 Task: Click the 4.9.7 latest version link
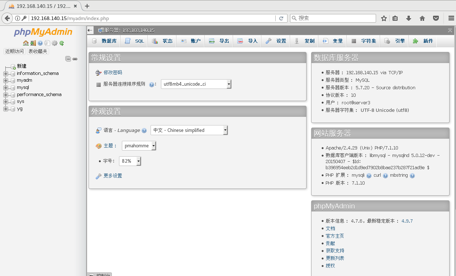tap(407, 221)
